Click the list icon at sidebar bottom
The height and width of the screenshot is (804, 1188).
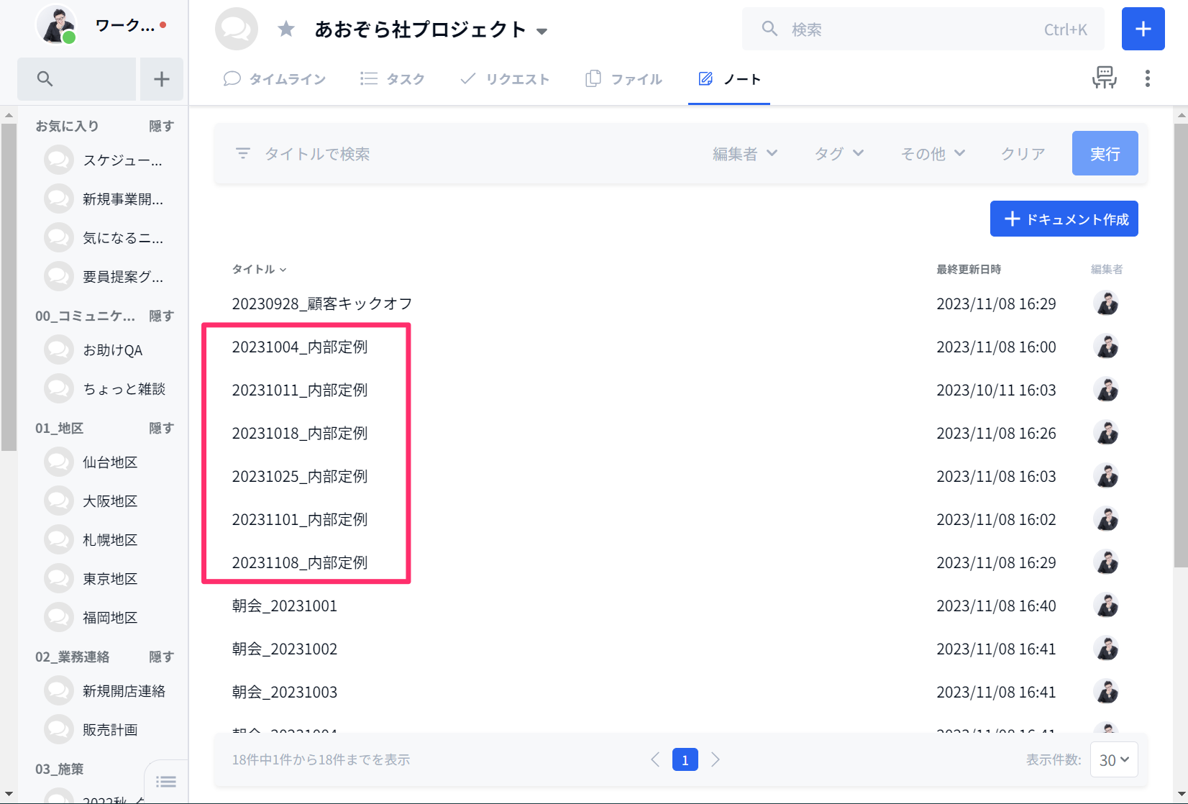click(166, 781)
